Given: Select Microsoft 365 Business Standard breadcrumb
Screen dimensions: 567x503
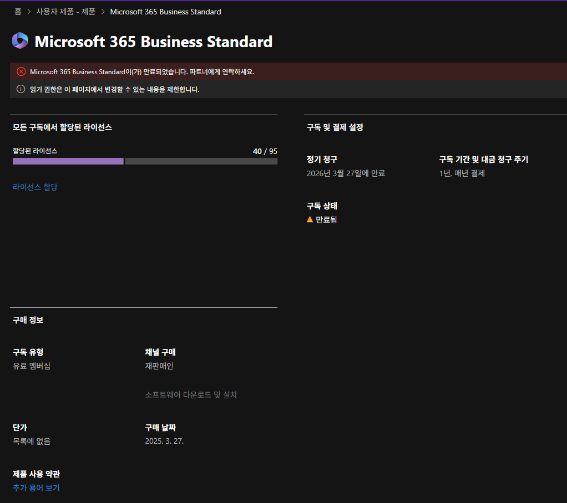Looking at the screenshot, I should (x=165, y=12).
